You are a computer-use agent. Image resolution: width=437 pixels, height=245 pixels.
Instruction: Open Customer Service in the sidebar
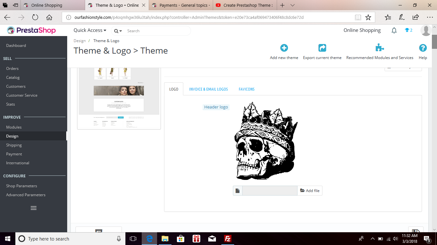pyautogui.click(x=22, y=95)
